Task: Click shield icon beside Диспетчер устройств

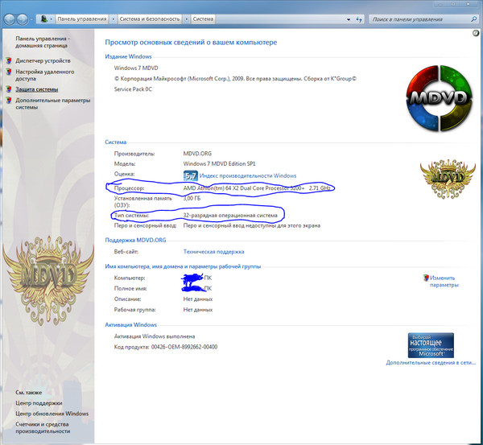Action: tap(9, 60)
